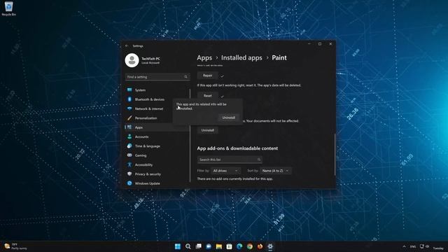Viewport: 448px width, 252px height.
Task: Click the System monitor icon
Action: tap(129, 90)
